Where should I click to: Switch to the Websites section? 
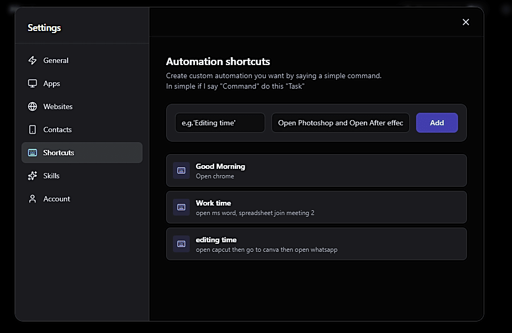click(x=58, y=106)
